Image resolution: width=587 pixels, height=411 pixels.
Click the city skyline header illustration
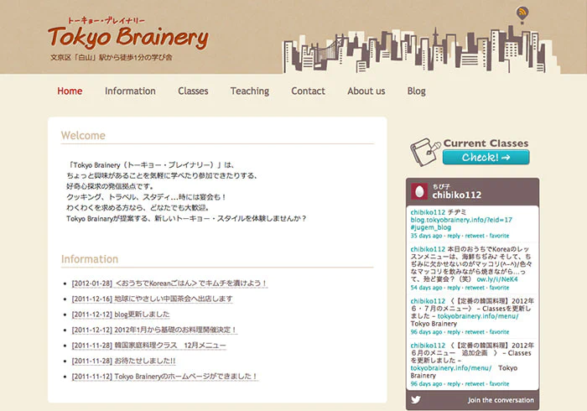coord(421,49)
